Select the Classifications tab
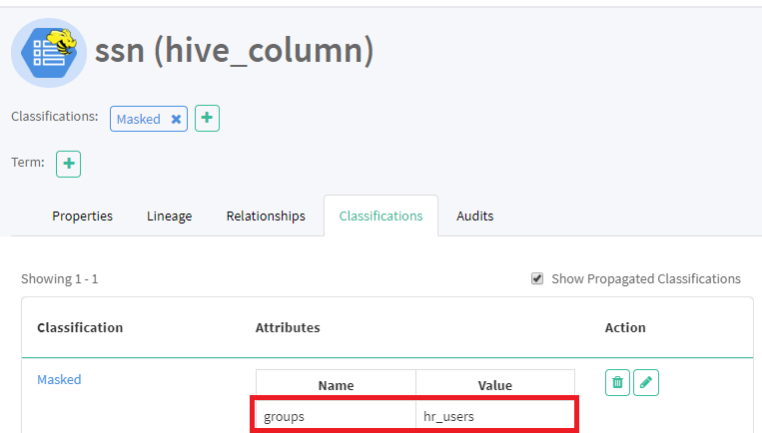Screen dimensions: 762x433 pos(381,216)
